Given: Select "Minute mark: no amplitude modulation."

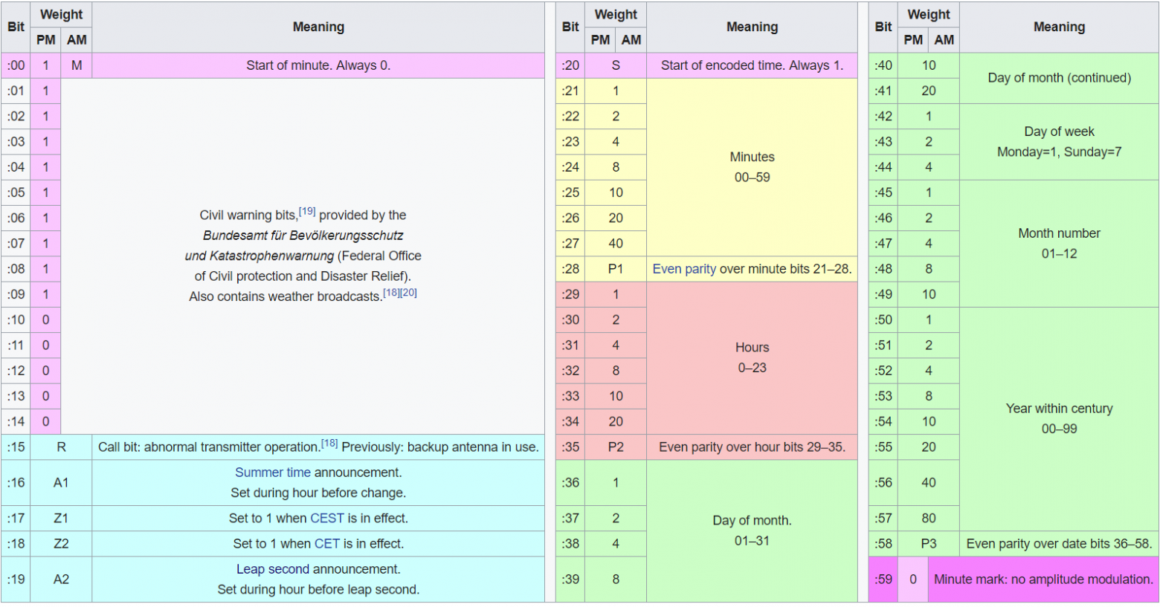Looking at the screenshot, I should (1043, 580).
